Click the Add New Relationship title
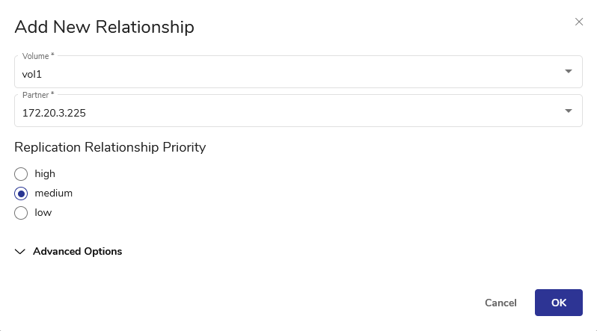The image size is (597, 331). 105,28
